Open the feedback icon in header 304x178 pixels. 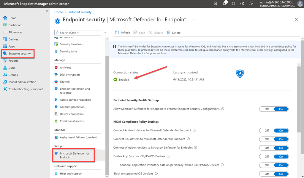click(251, 4)
